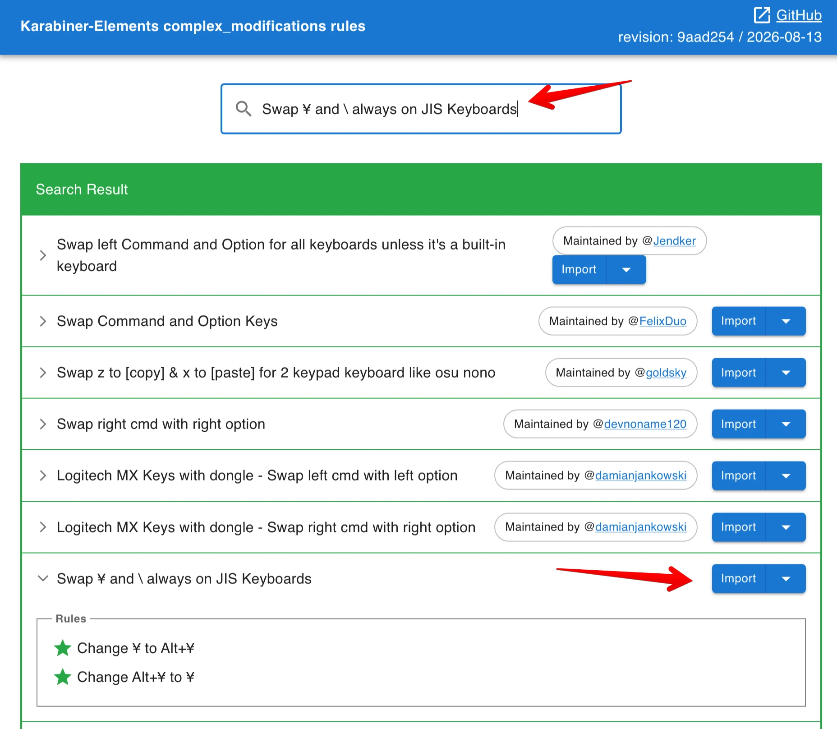Click the 'Change Alt+¥ to ¥' rule text
The image size is (837, 729).
136,677
